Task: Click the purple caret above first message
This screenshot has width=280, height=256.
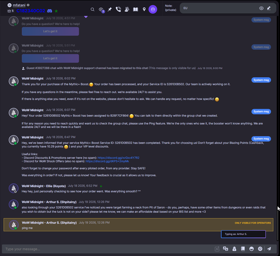Action: pyautogui.click(x=86, y=17)
